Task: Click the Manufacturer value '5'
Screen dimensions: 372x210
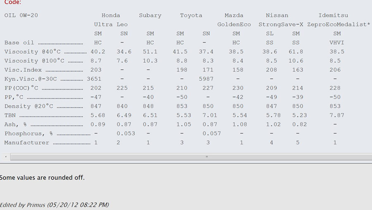Action: pos(298,142)
